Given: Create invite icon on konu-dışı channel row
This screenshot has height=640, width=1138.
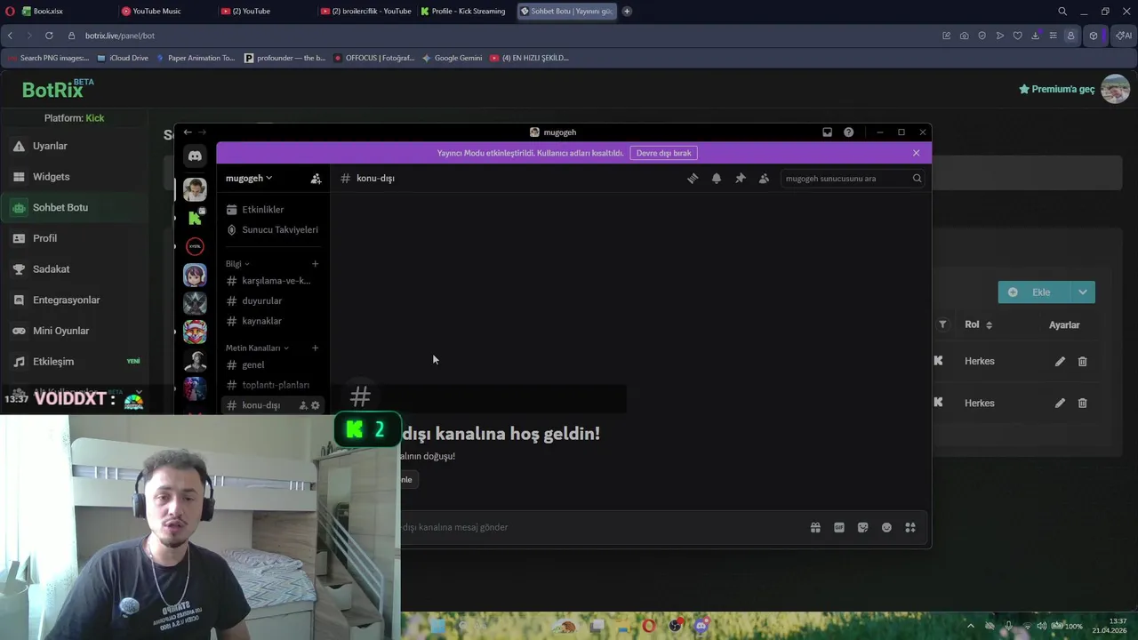Looking at the screenshot, I should tap(302, 405).
